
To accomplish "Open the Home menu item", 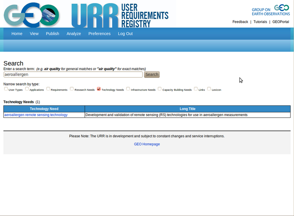I will (x=17, y=33).
